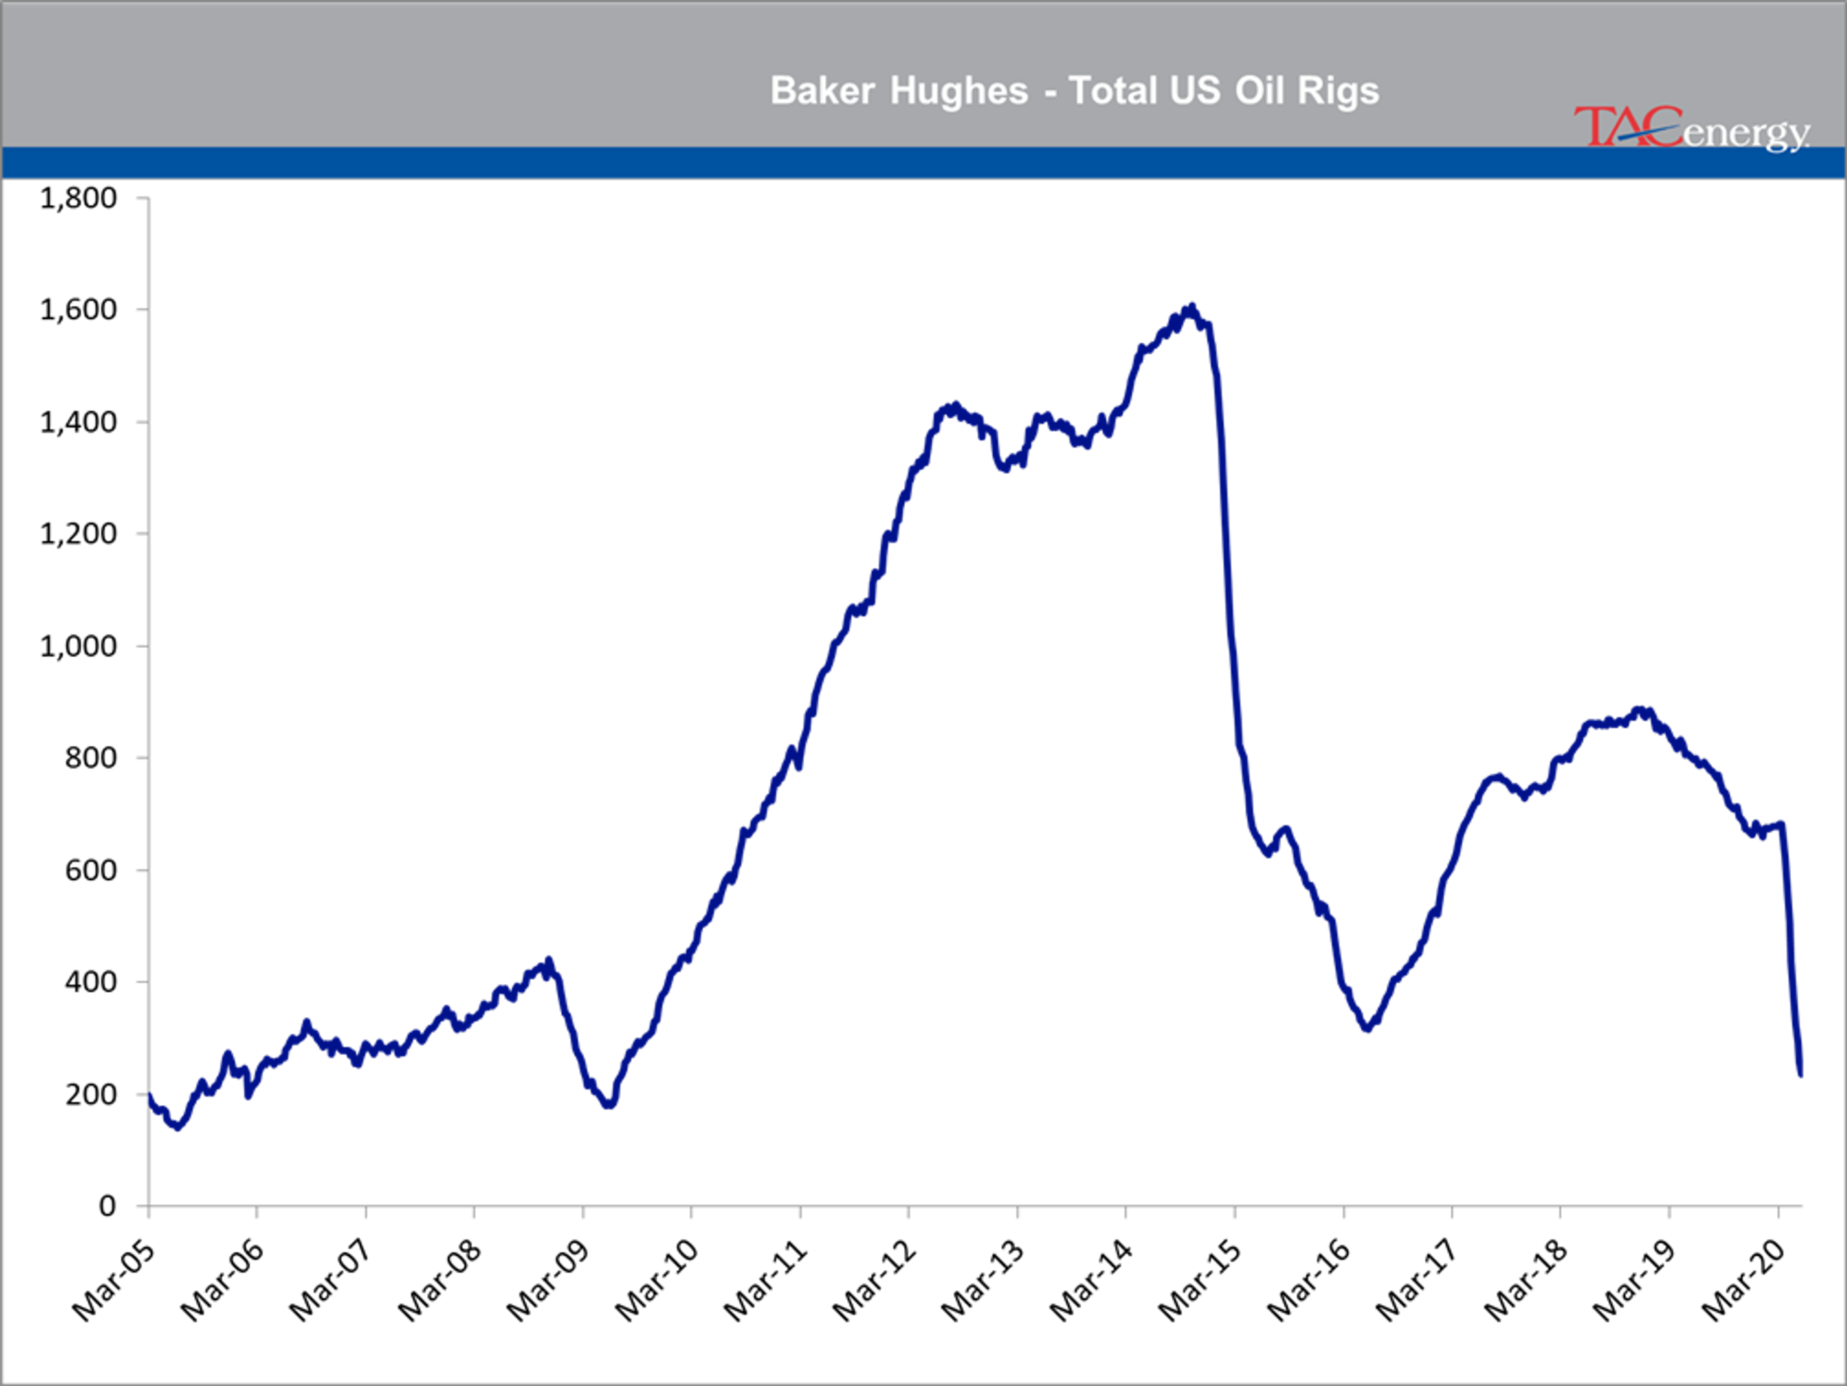1847x1386 pixels.
Task: Click the Mar-05 x-axis label
Action: [x=114, y=1281]
